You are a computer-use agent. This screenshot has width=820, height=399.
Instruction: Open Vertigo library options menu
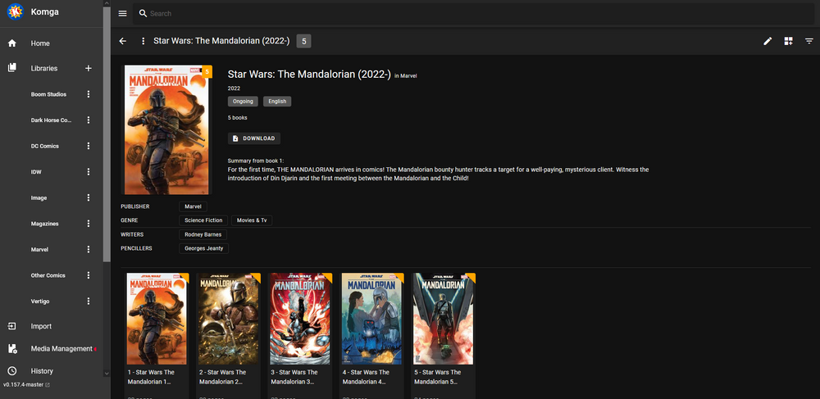pyautogui.click(x=89, y=301)
